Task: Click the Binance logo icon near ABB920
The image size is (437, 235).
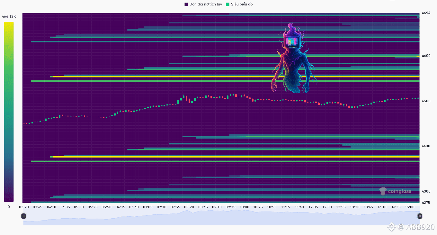Action: tap(391, 227)
